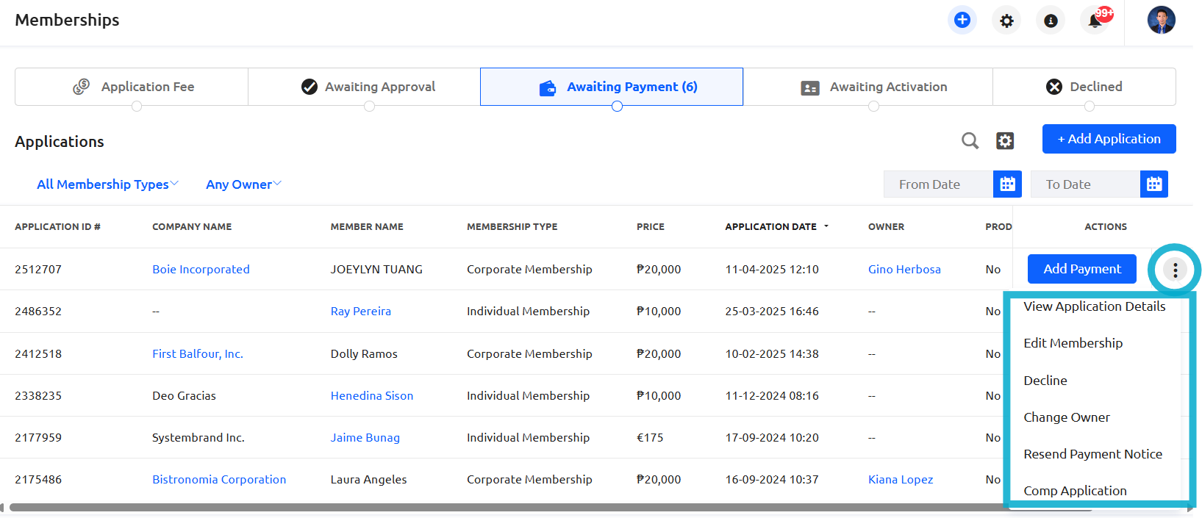
Task: Click three-dot actions menu for Boie Incorporated
Action: (1175, 270)
